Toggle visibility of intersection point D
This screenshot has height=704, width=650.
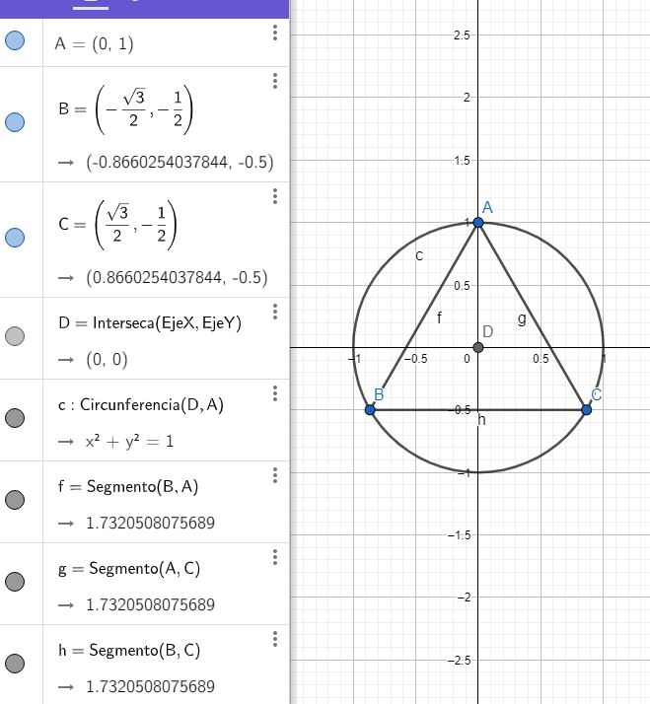tap(15, 337)
